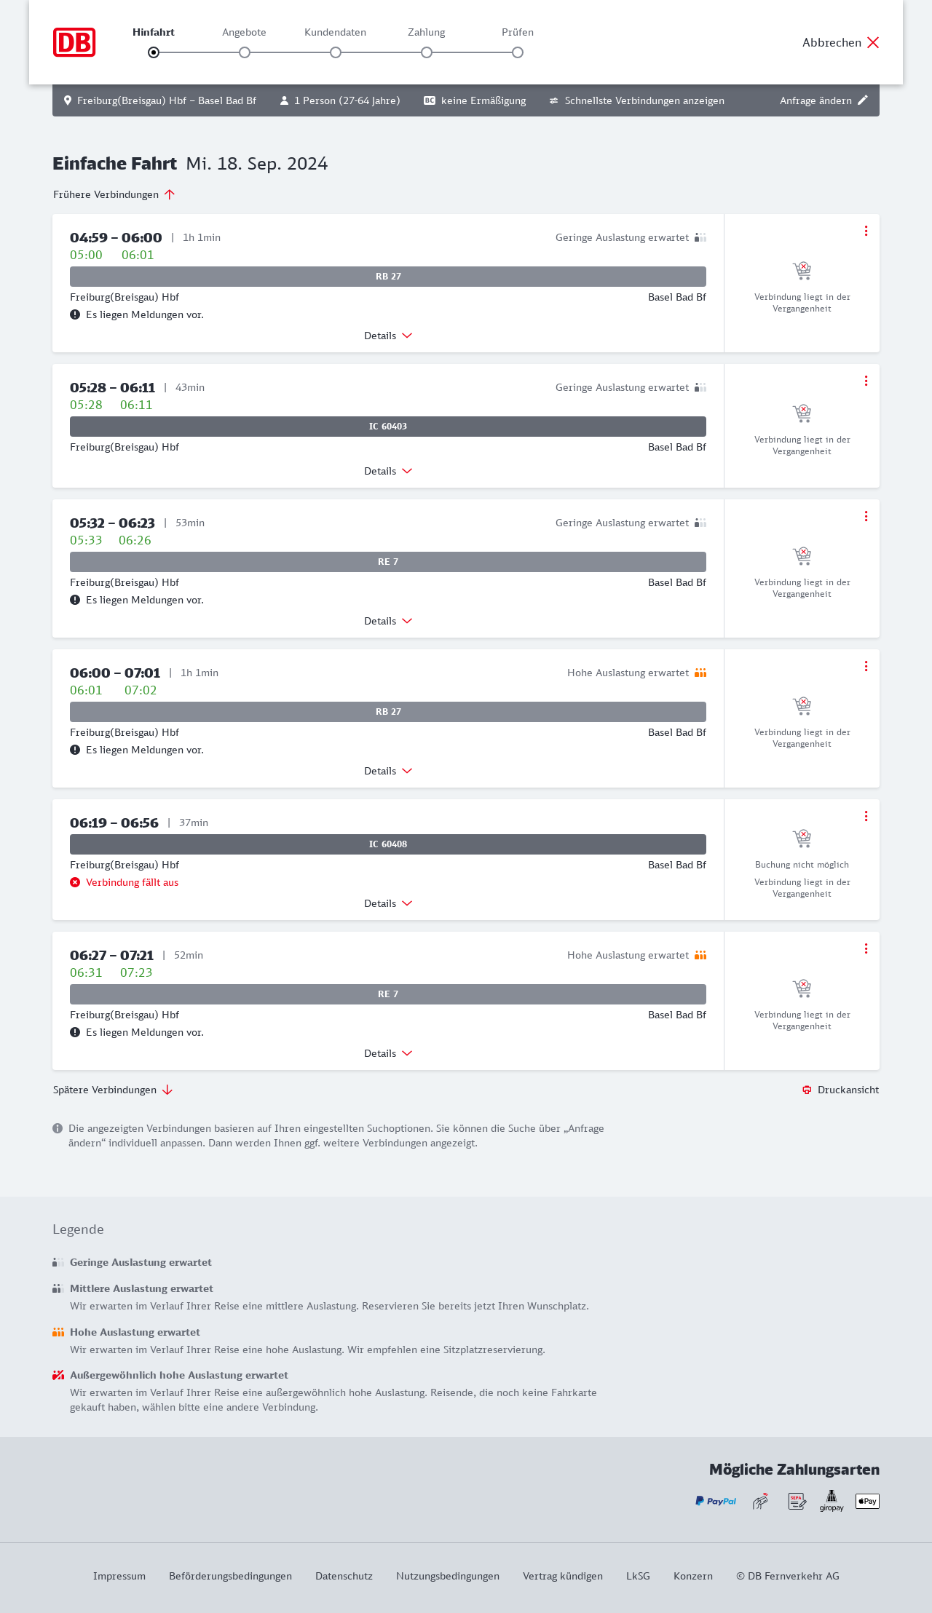Select the Angebote progress step

point(245,52)
